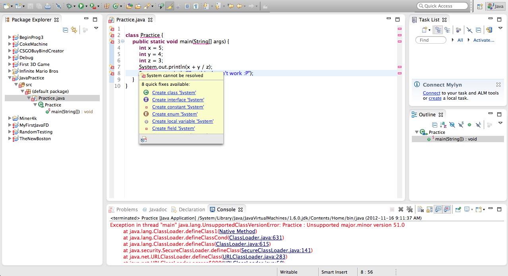Click the Run Last External Tool icon
This screenshot has height=276, width=508.
(93, 6)
